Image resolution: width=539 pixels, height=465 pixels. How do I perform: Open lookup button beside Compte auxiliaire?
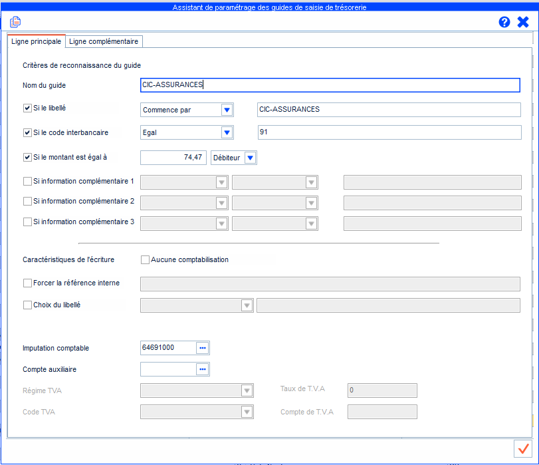click(203, 369)
